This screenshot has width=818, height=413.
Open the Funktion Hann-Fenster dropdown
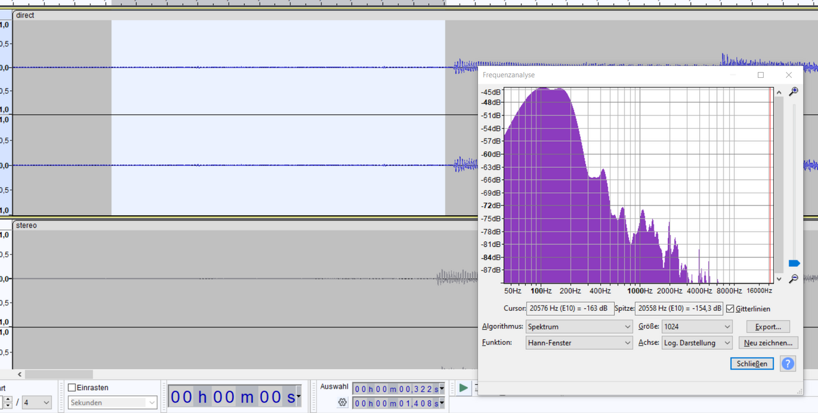tap(579, 343)
